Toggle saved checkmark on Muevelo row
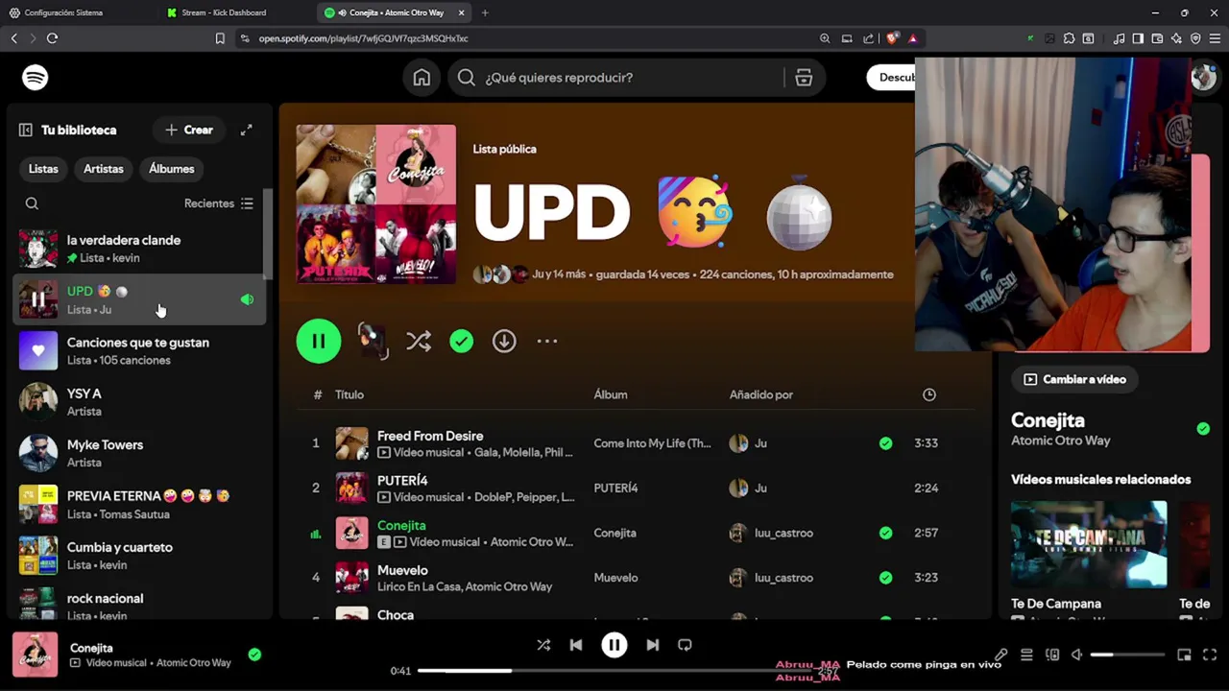The height and width of the screenshot is (691, 1229). pos(885,578)
